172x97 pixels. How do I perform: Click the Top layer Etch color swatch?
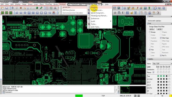click(x=158, y=76)
